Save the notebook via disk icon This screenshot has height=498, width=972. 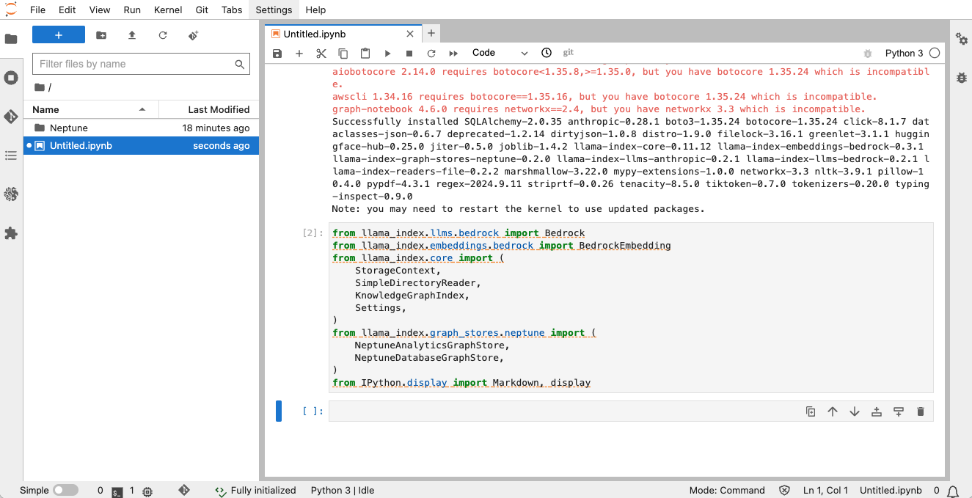pyautogui.click(x=277, y=53)
